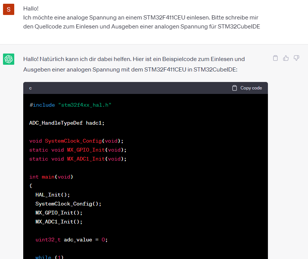
Task: Click the while (1) loop line
Action: (49, 257)
